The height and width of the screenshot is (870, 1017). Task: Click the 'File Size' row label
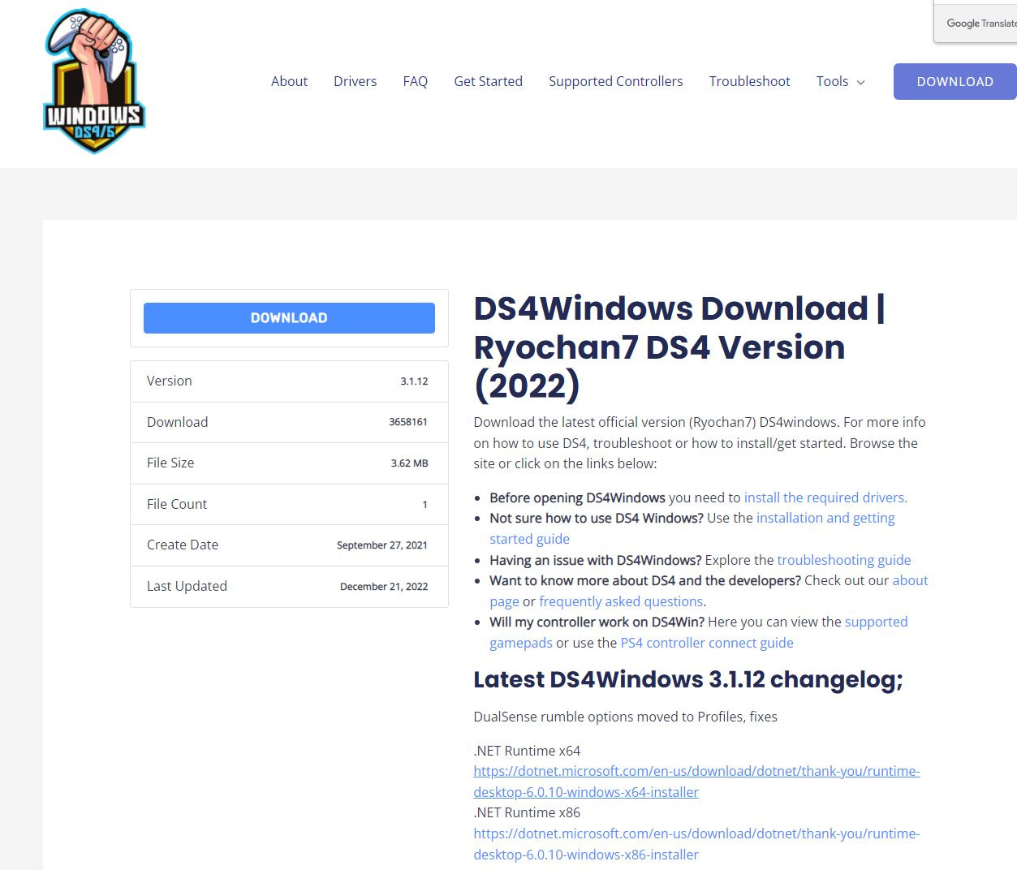click(x=170, y=463)
